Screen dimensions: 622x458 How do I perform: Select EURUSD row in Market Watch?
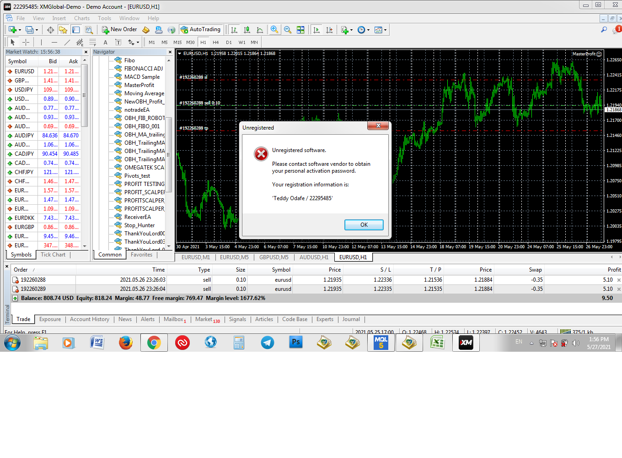pos(43,71)
